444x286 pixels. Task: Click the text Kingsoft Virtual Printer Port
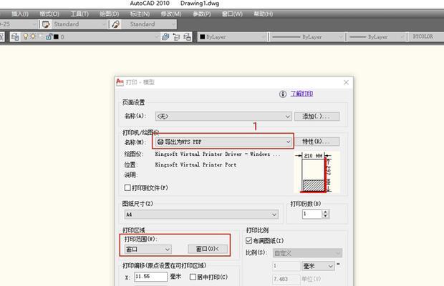(x=196, y=164)
